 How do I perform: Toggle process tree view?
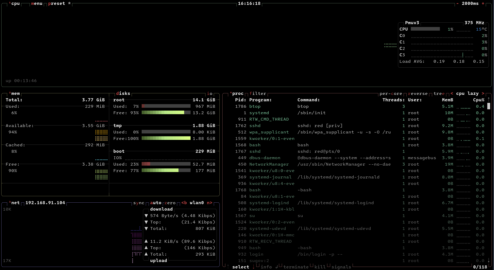(439, 94)
